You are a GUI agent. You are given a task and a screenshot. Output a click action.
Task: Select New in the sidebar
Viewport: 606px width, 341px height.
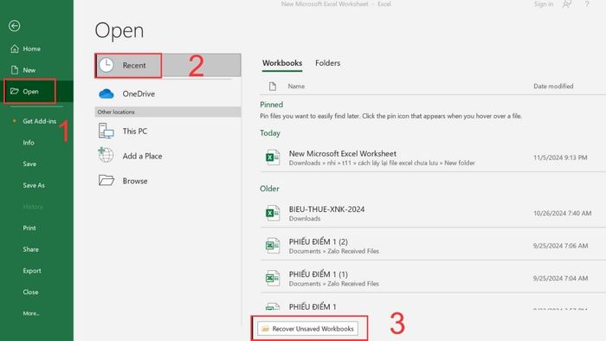29,70
